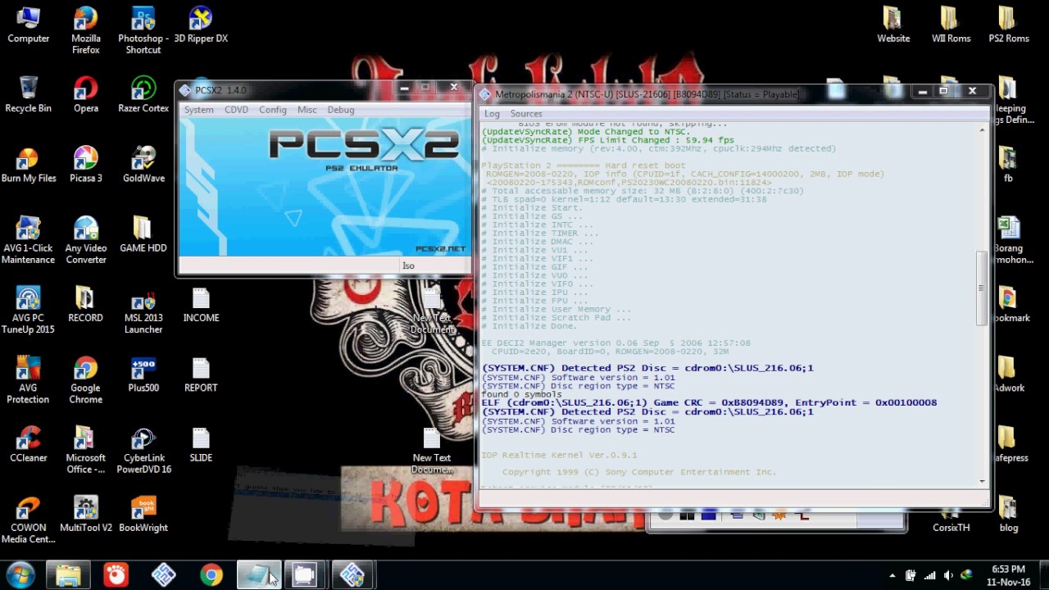Select the AVG 1-Click Maintenance icon
This screenshot has height=590, width=1049.
[29, 240]
